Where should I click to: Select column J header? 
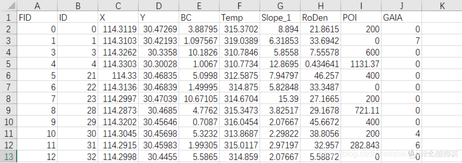click(x=401, y=6)
